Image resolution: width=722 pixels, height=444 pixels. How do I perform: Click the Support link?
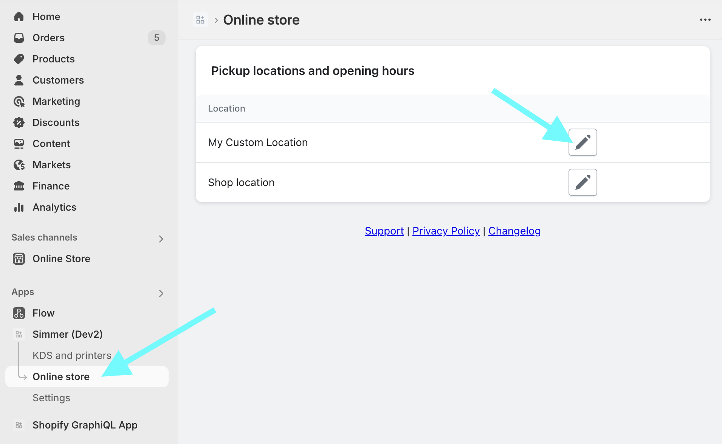click(x=384, y=231)
